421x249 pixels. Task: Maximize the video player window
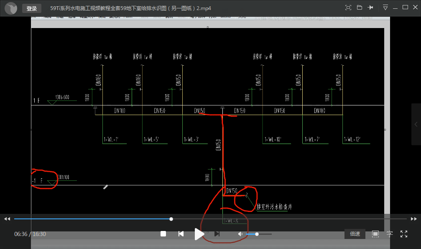(405, 7)
